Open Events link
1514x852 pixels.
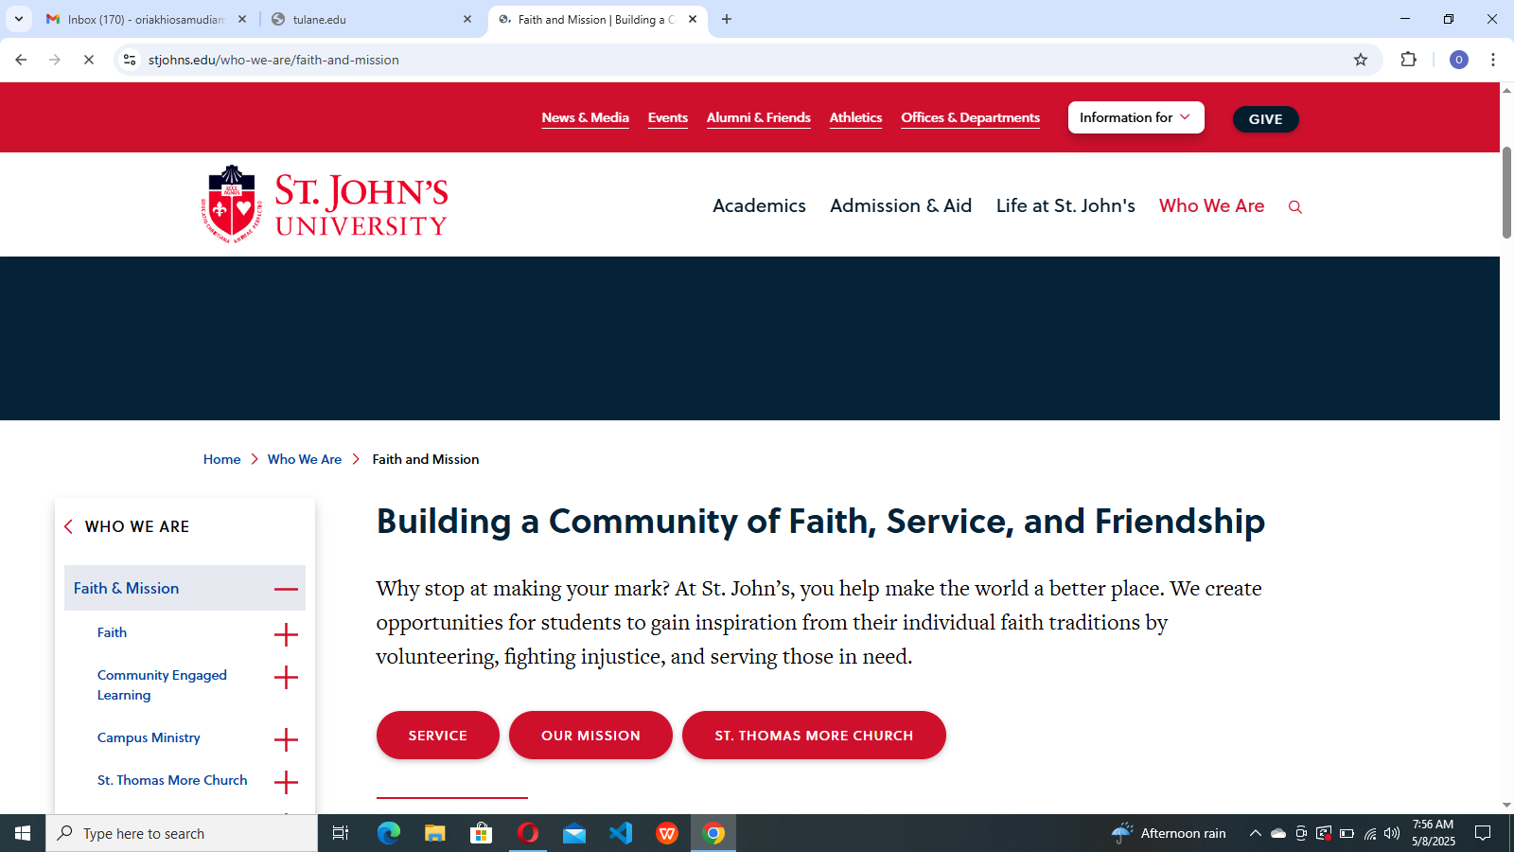coord(668,117)
